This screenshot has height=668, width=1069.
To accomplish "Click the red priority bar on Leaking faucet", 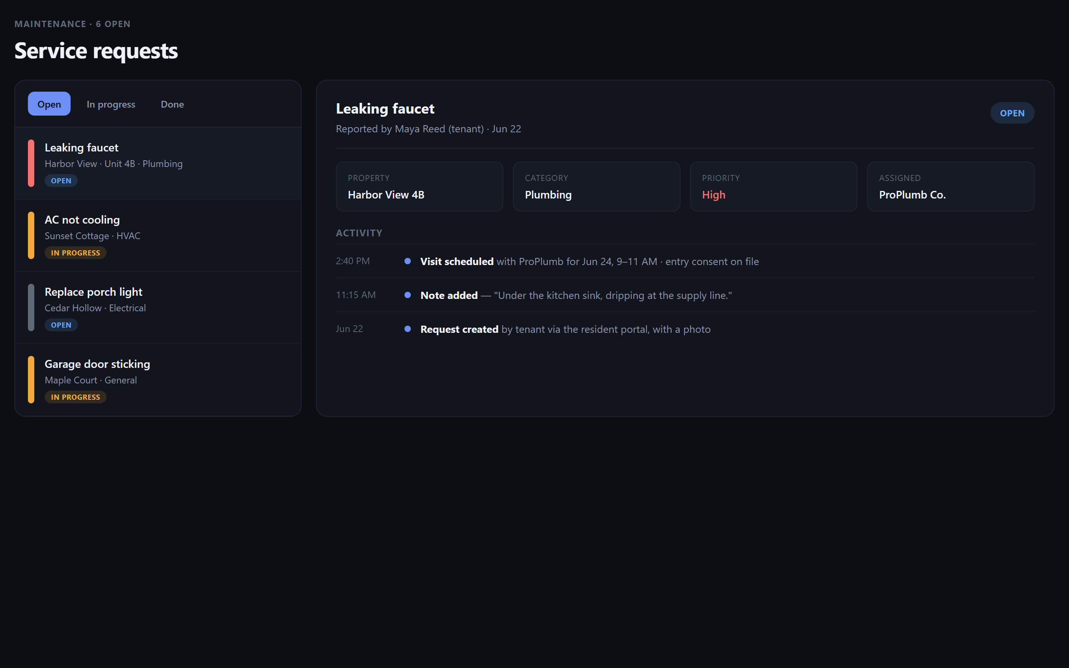I will click(x=31, y=163).
